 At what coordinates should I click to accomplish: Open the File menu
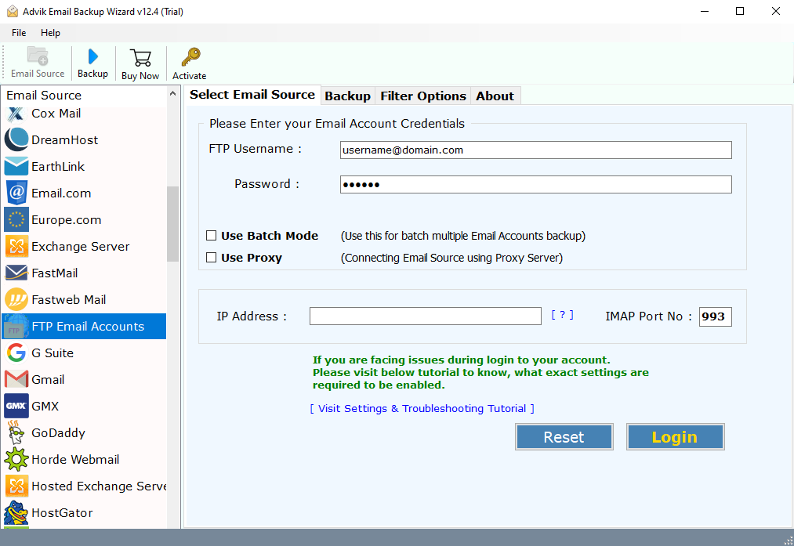[19, 32]
